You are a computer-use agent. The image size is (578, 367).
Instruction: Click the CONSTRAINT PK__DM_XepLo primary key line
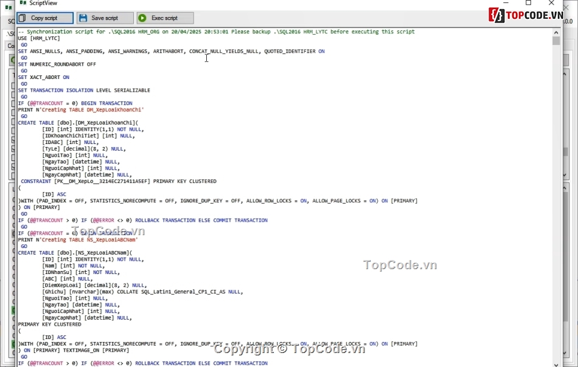coord(119,182)
